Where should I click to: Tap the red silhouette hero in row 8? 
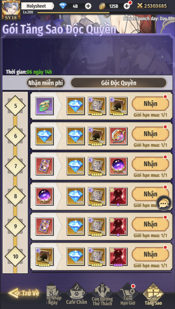(x=118, y=196)
